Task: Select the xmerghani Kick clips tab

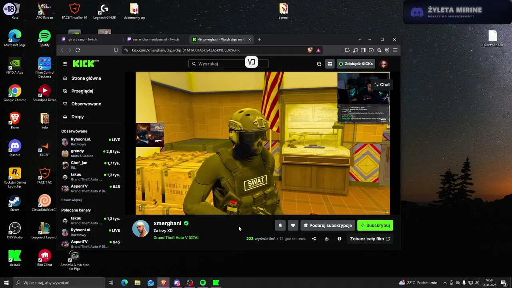Action: coord(221,40)
